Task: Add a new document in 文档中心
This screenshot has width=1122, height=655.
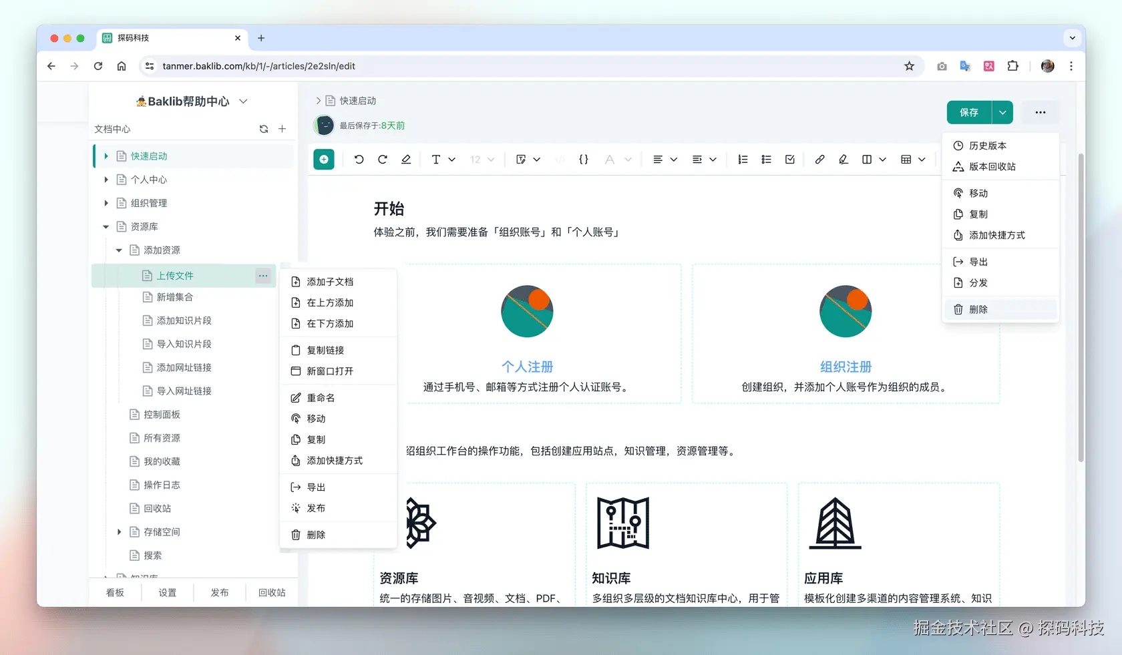Action: pos(283,129)
